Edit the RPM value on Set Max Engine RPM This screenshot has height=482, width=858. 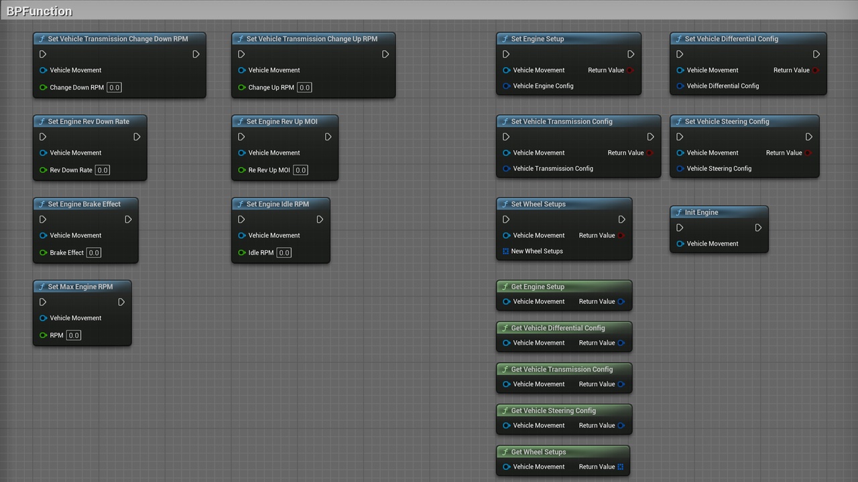click(x=74, y=335)
